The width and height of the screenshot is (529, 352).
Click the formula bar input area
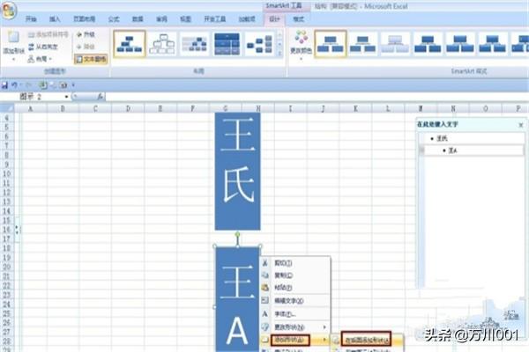(x=317, y=97)
